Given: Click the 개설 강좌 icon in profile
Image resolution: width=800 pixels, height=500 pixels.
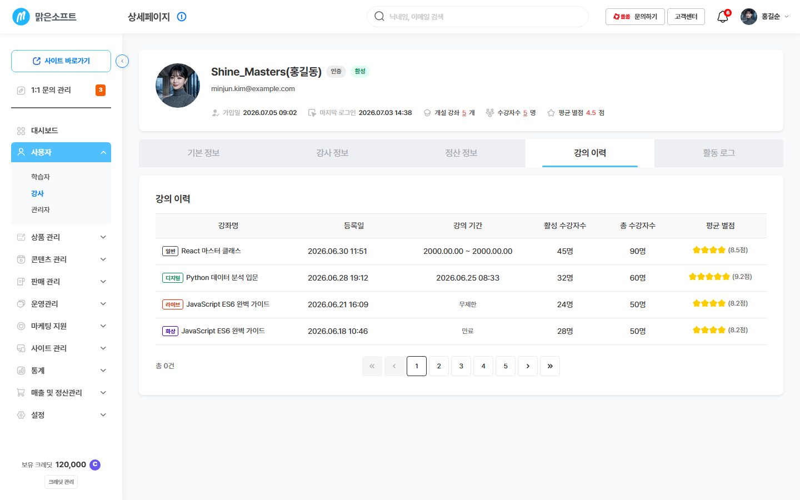Looking at the screenshot, I should tap(427, 113).
